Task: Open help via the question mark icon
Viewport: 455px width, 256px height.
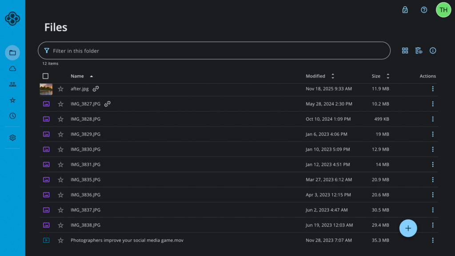Action: pos(423,9)
